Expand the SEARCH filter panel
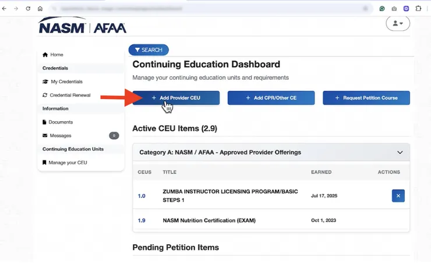 click(x=149, y=50)
